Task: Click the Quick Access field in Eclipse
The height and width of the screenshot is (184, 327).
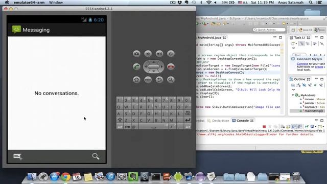Action: [269, 30]
